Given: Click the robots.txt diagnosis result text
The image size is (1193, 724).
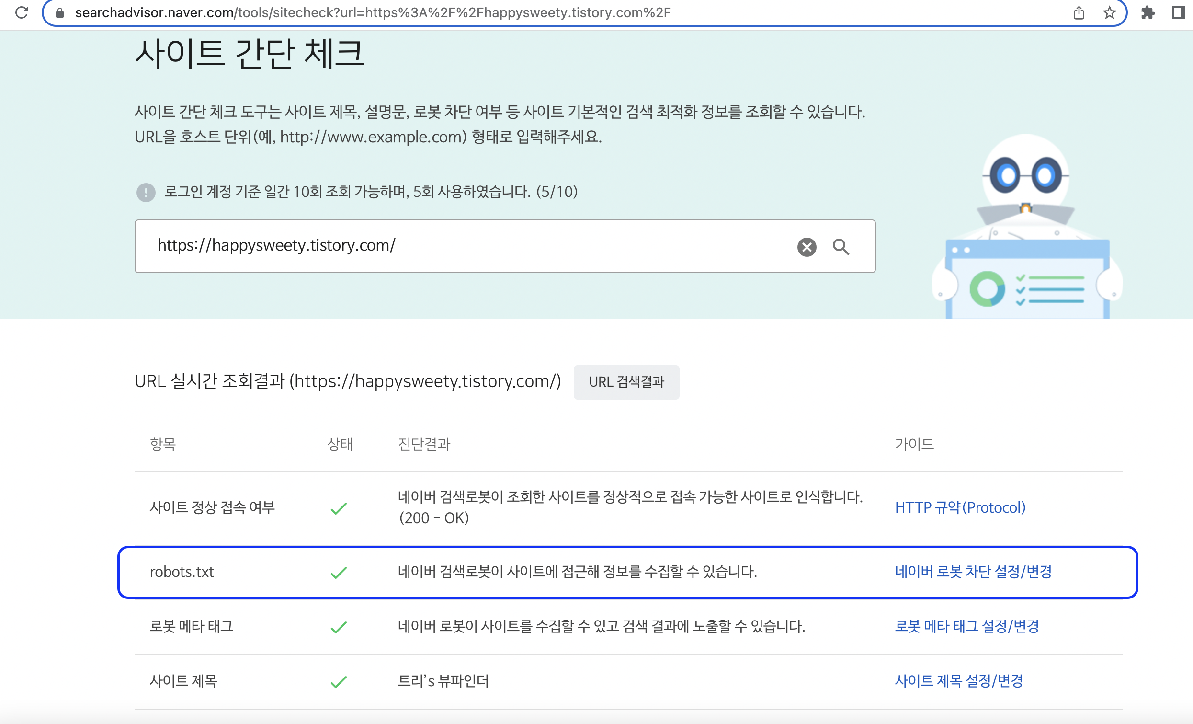Looking at the screenshot, I should pyautogui.click(x=577, y=572).
